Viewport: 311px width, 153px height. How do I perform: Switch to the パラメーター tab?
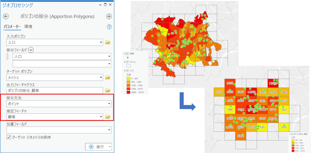(12, 27)
